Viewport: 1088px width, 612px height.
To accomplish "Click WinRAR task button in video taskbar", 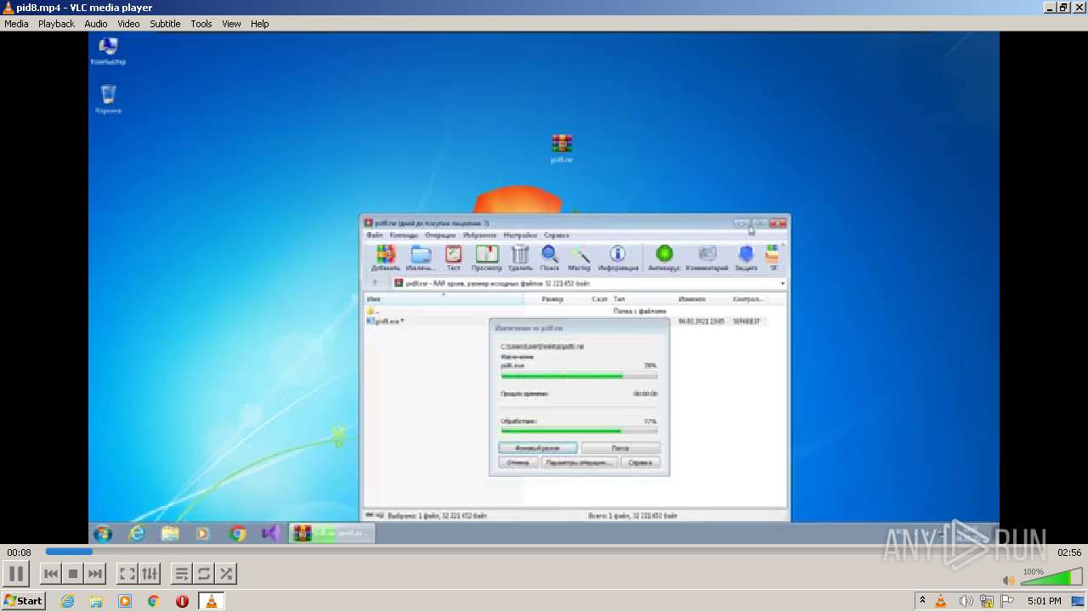I will tap(332, 534).
